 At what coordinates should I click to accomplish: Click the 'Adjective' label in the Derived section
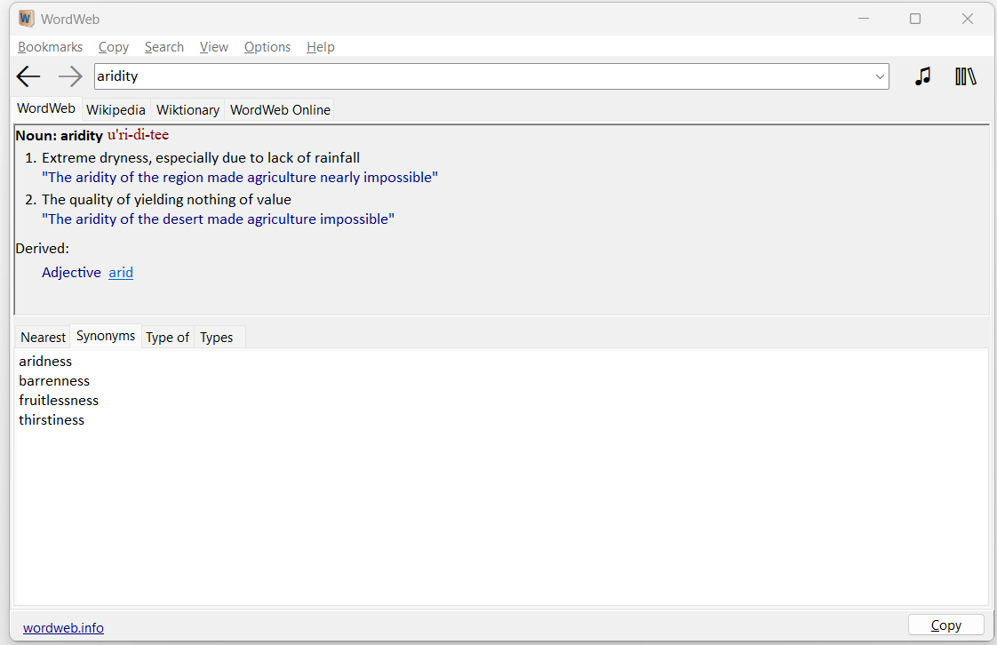tap(71, 273)
